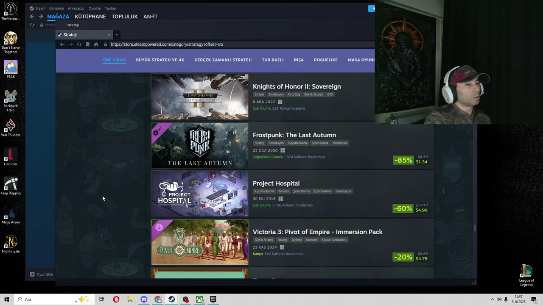Click Project Hospital -60% discount block
Viewport: 543px width, 305px height.
coord(411,208)
